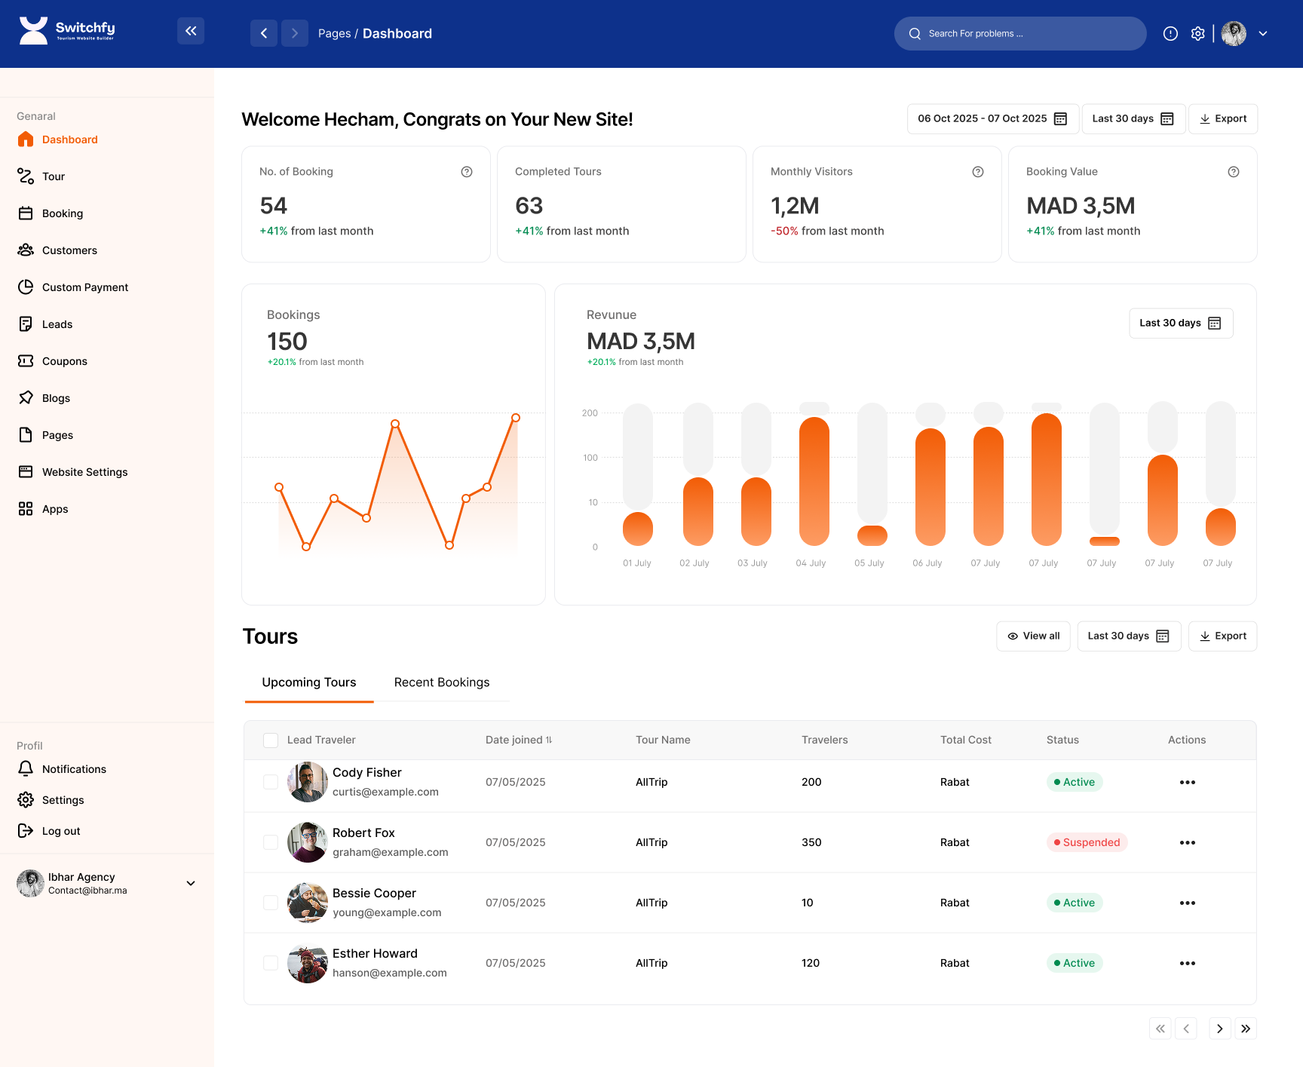Open Last 30 days filter in Revenue chart
This screenshot has width=1303, height=1067.
(1180, 323)
